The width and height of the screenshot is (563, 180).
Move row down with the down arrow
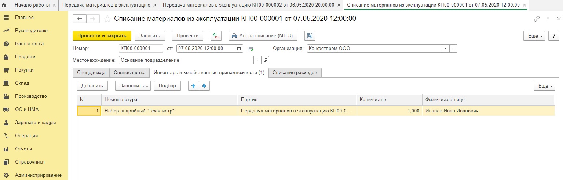click(x=204, y=86)
